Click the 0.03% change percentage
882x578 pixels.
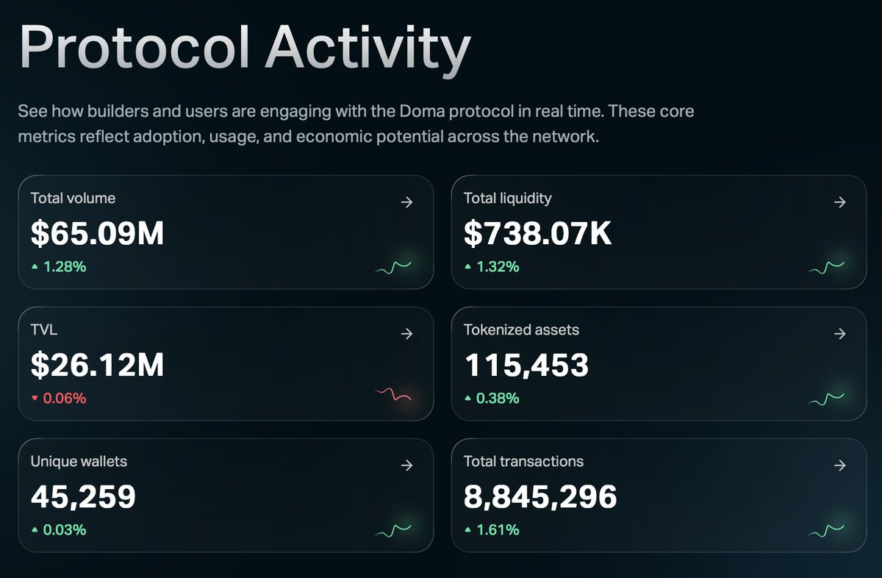65,529
